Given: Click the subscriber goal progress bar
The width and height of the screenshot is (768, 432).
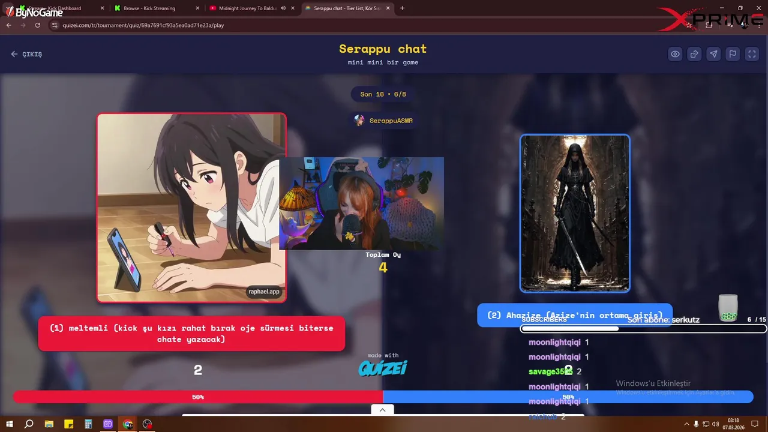Looking at the screenshot, I should [x=643, y=329].
